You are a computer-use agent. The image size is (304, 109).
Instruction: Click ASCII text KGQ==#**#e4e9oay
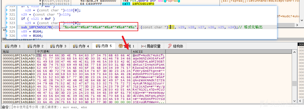pos(149,93)
